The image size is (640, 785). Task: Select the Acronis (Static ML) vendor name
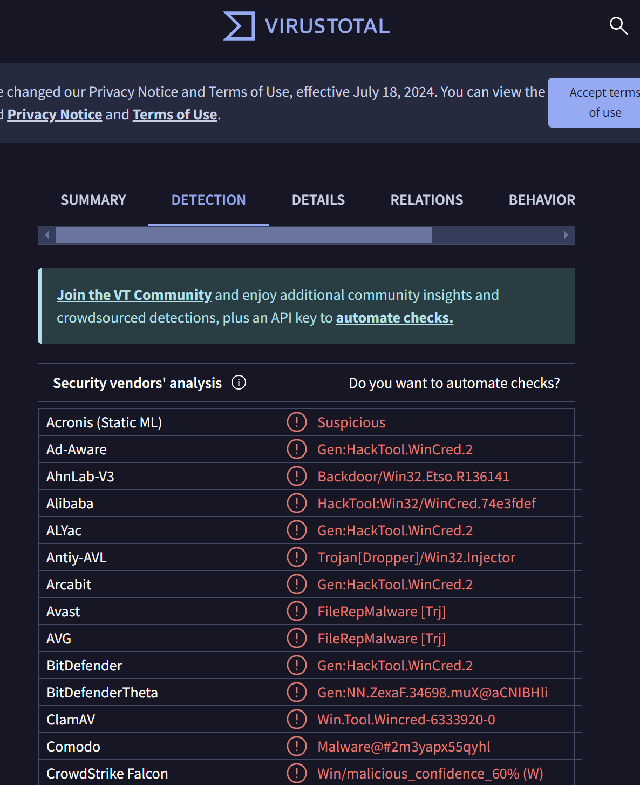pos(104,422)
